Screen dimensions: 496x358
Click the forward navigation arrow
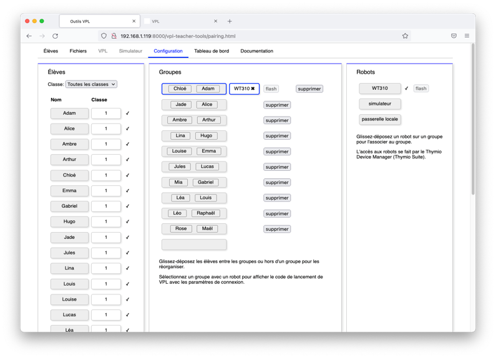pyautogui.click(x=42, y=36)
